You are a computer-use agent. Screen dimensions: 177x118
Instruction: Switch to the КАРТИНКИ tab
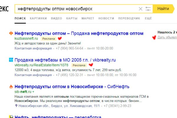[x=38, y=18]
